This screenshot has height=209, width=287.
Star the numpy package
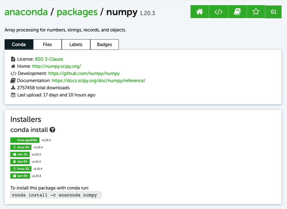tap(256, 12)
